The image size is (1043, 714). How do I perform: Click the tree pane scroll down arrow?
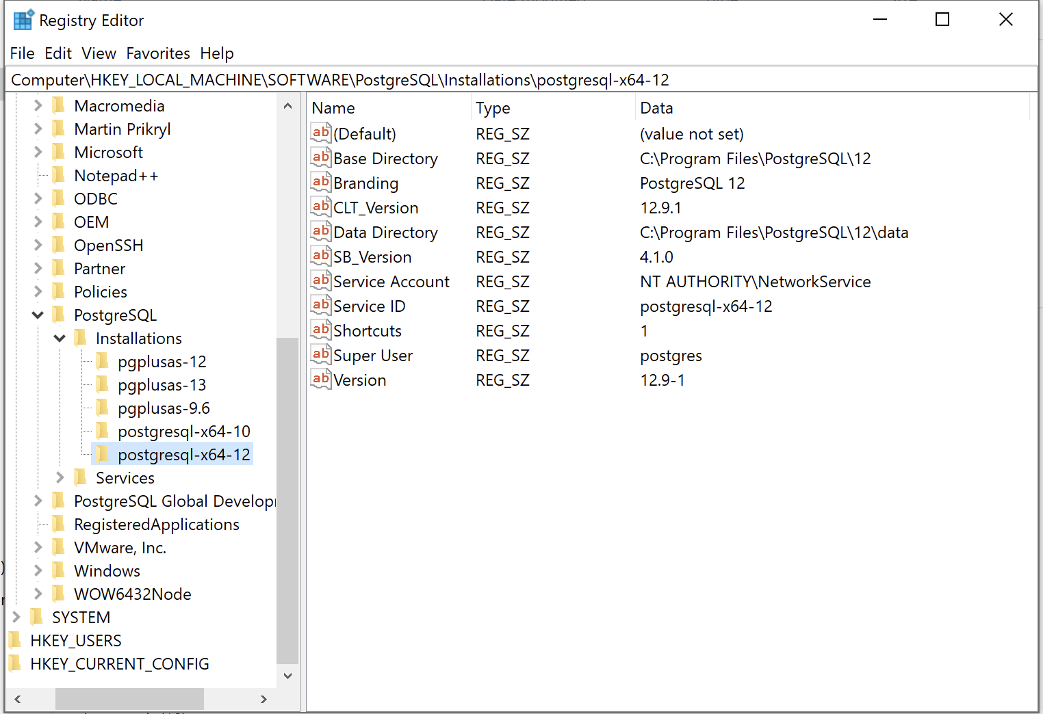[287, 676]
